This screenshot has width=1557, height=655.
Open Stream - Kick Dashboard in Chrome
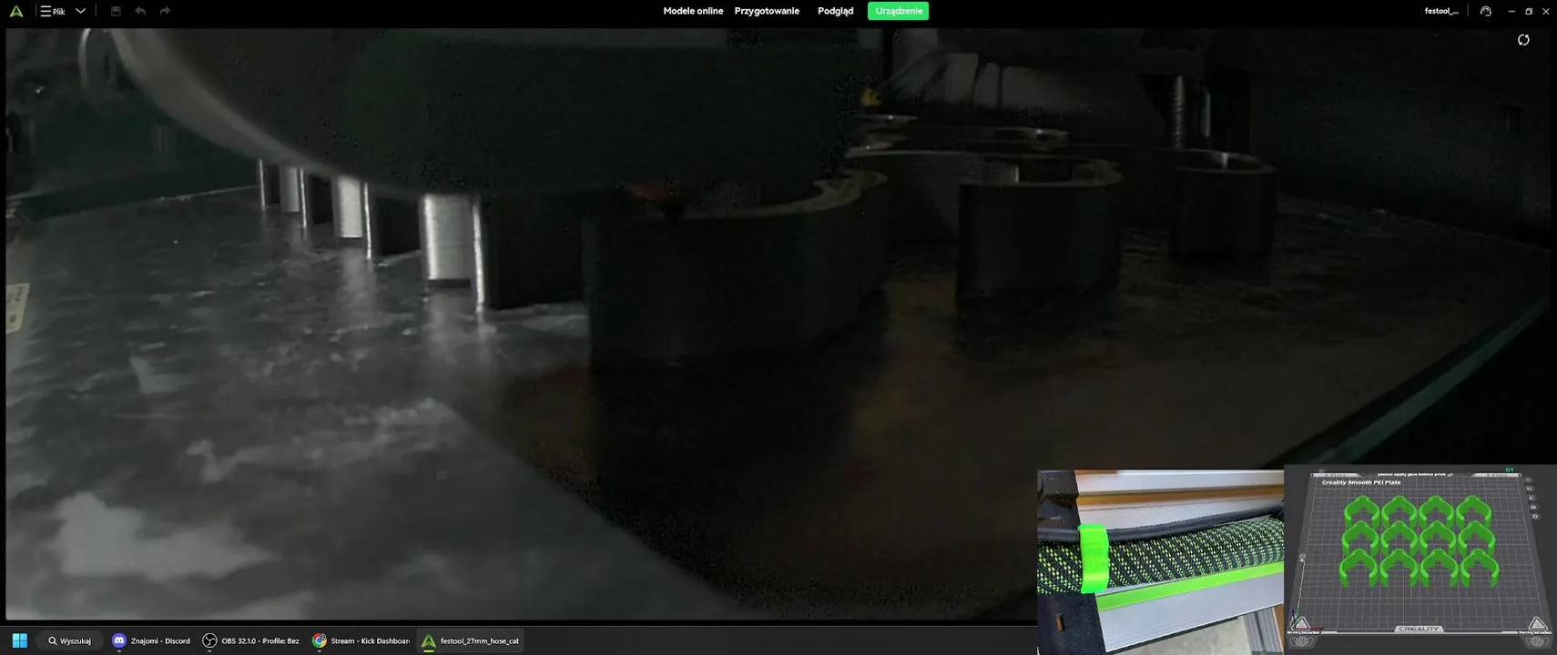point(361,640)
